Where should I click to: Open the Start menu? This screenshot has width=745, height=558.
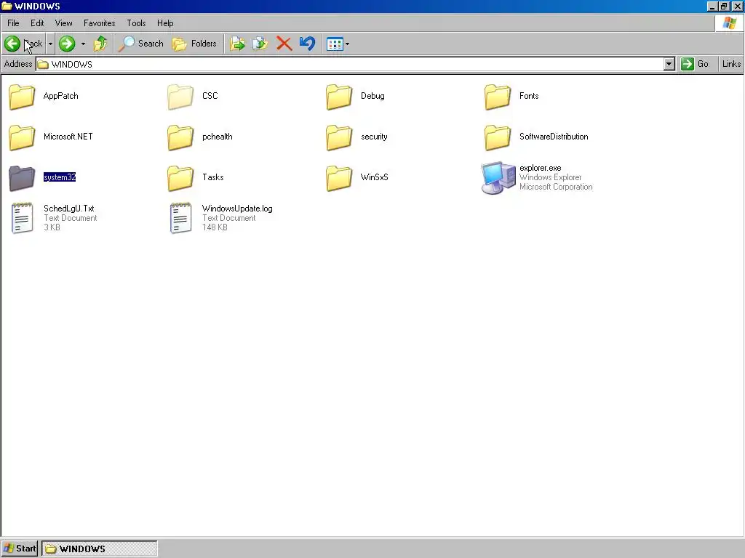point(20,549)
